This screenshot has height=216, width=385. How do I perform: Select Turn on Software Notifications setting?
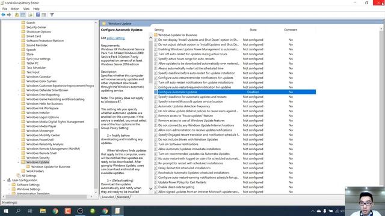point(178,144)
